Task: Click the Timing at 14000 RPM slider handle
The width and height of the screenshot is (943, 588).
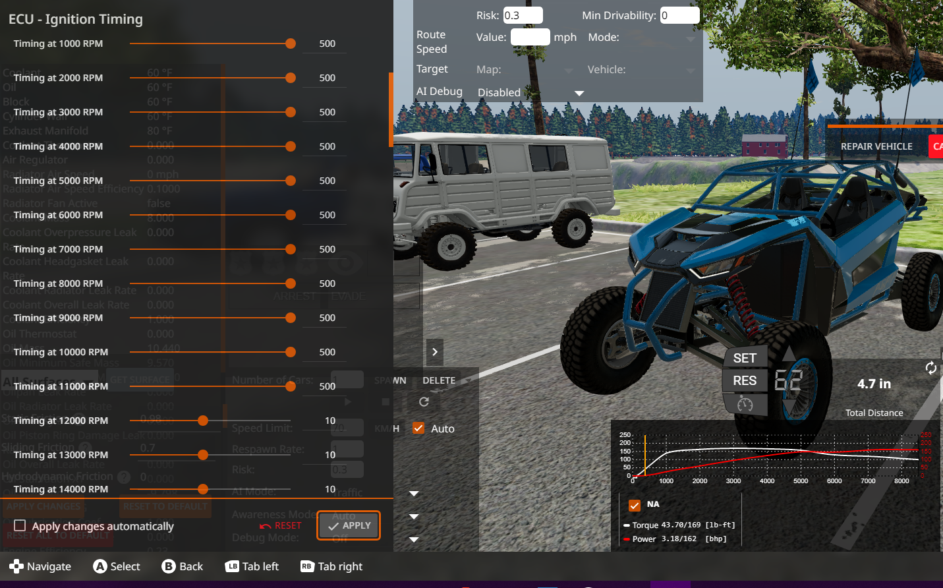Action: click(203, 489)
